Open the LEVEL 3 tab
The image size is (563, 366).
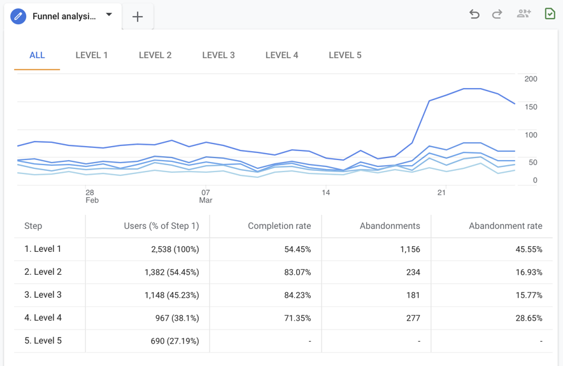(218, 55)
